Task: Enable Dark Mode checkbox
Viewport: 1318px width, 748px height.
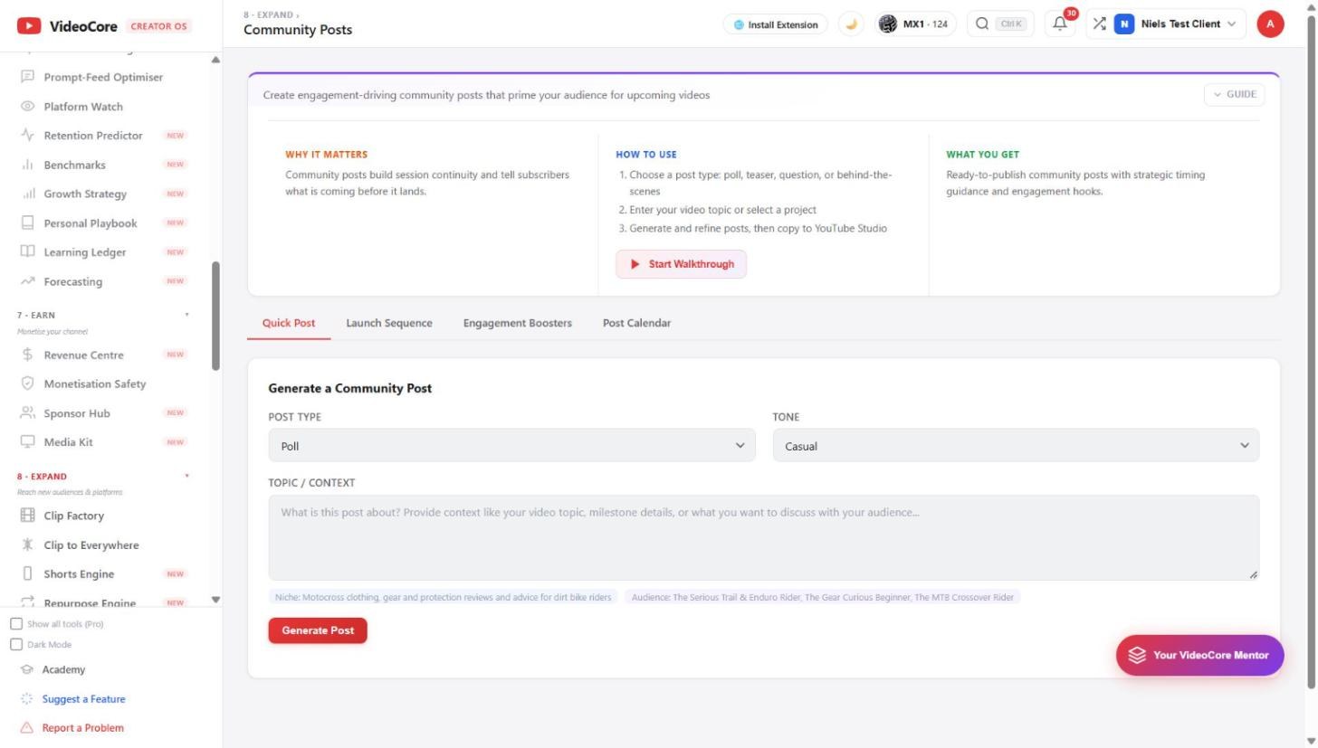Action: click(x=16, y=645)
